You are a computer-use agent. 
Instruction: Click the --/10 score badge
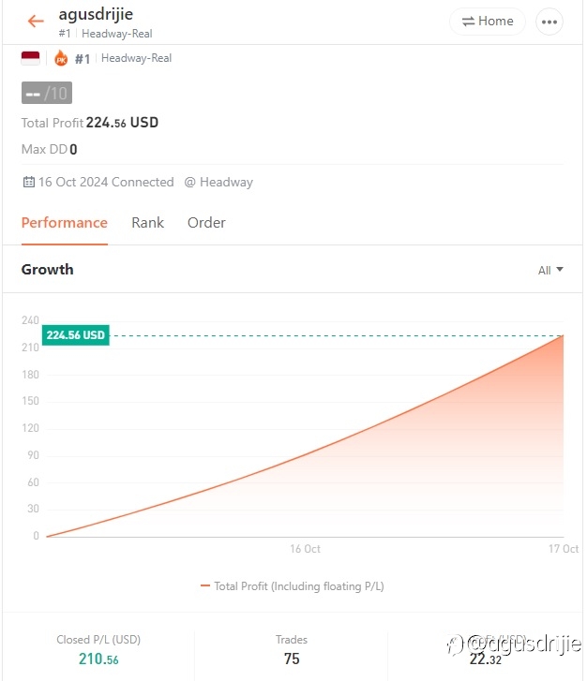pos(47,93)
